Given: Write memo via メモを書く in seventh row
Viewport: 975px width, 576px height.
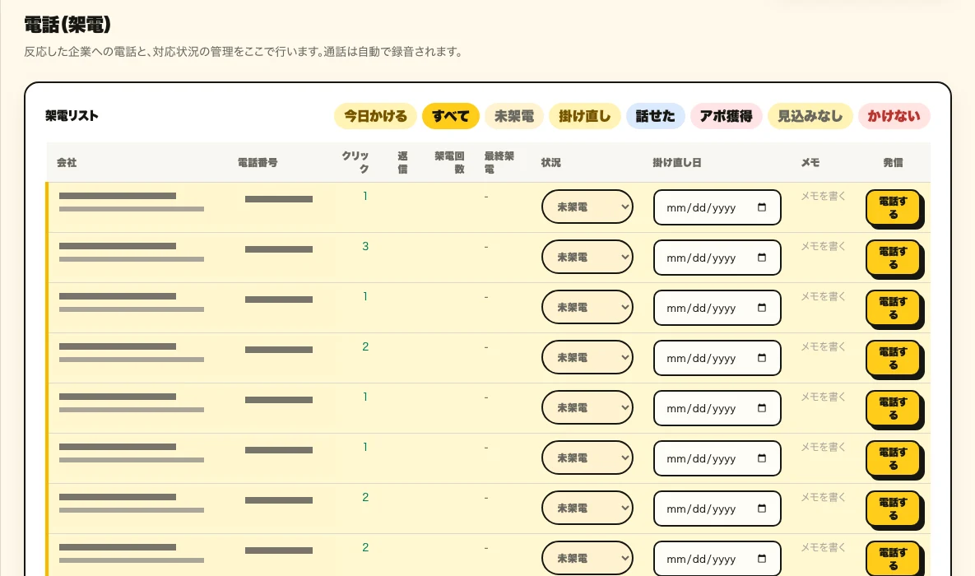Looking at the screenshot, I should [x=824, y=497].
